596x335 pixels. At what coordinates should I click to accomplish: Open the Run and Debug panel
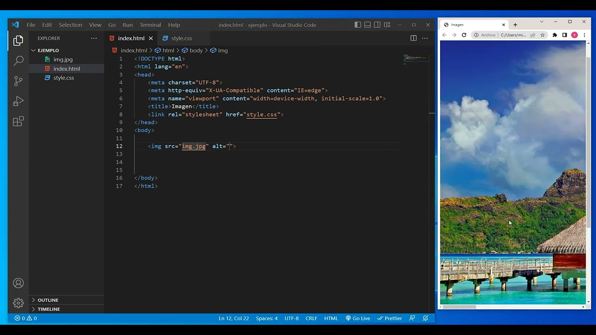coord(18,101)
